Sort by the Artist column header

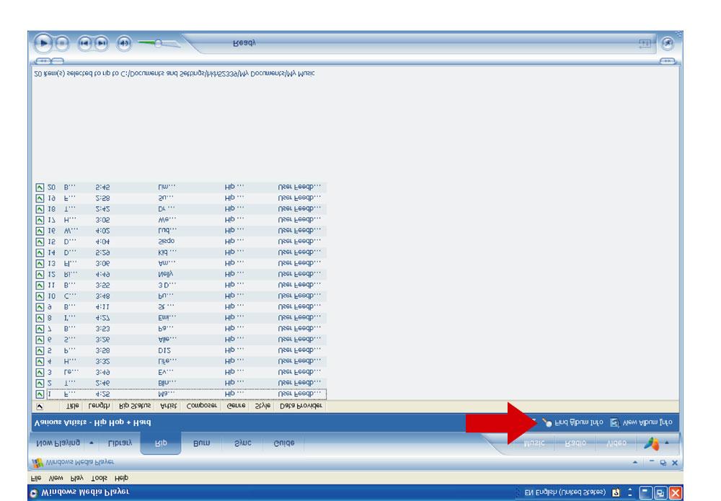[168, 407]
